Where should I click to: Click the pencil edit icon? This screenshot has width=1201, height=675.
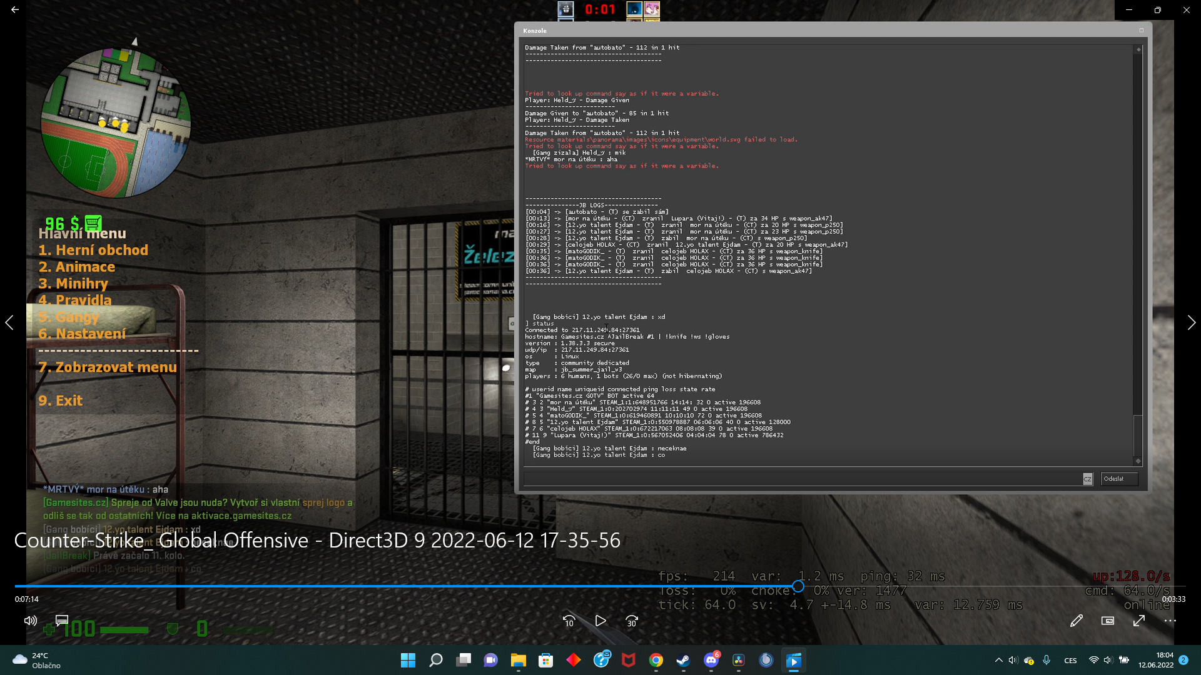tap(1076, 621)
